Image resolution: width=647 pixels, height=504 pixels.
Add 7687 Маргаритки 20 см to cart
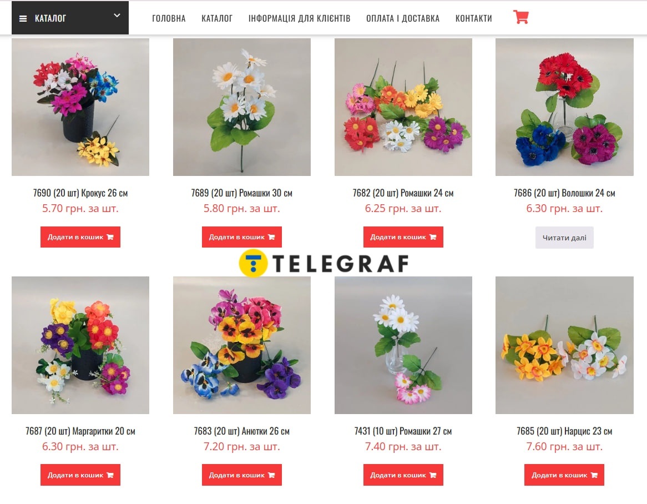coord(80,475)
